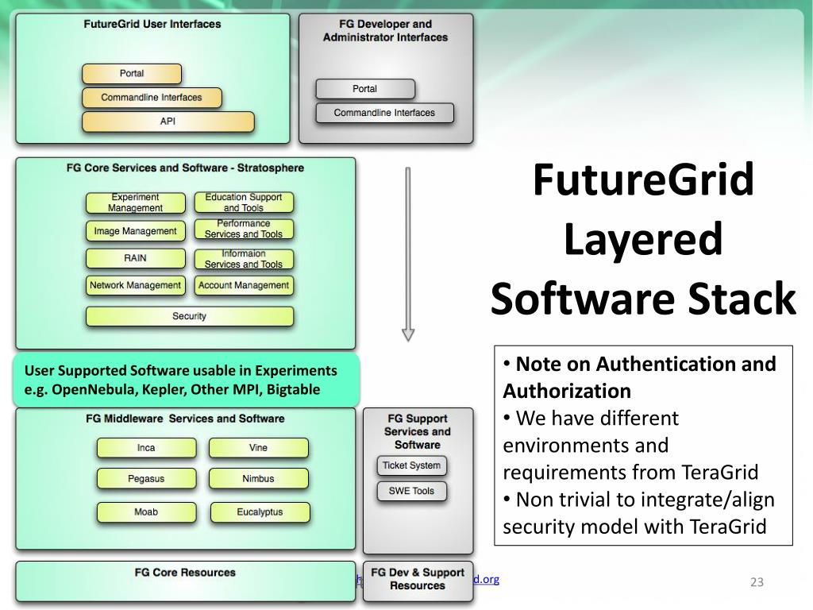The image size is (813, 610).
Task: Click the 'FutureGrid User Interfaces' heading
Action: [x=152, y=24]
